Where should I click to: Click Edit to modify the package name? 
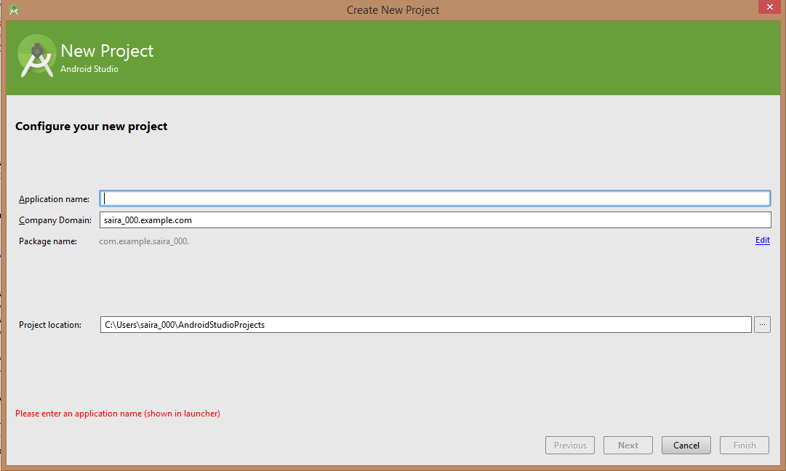[x=762, y=240]
